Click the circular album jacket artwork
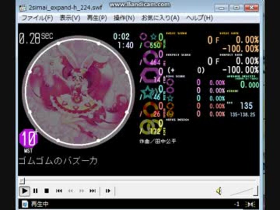The height and width of the screenshot is (210, 280). coord(78,92)
